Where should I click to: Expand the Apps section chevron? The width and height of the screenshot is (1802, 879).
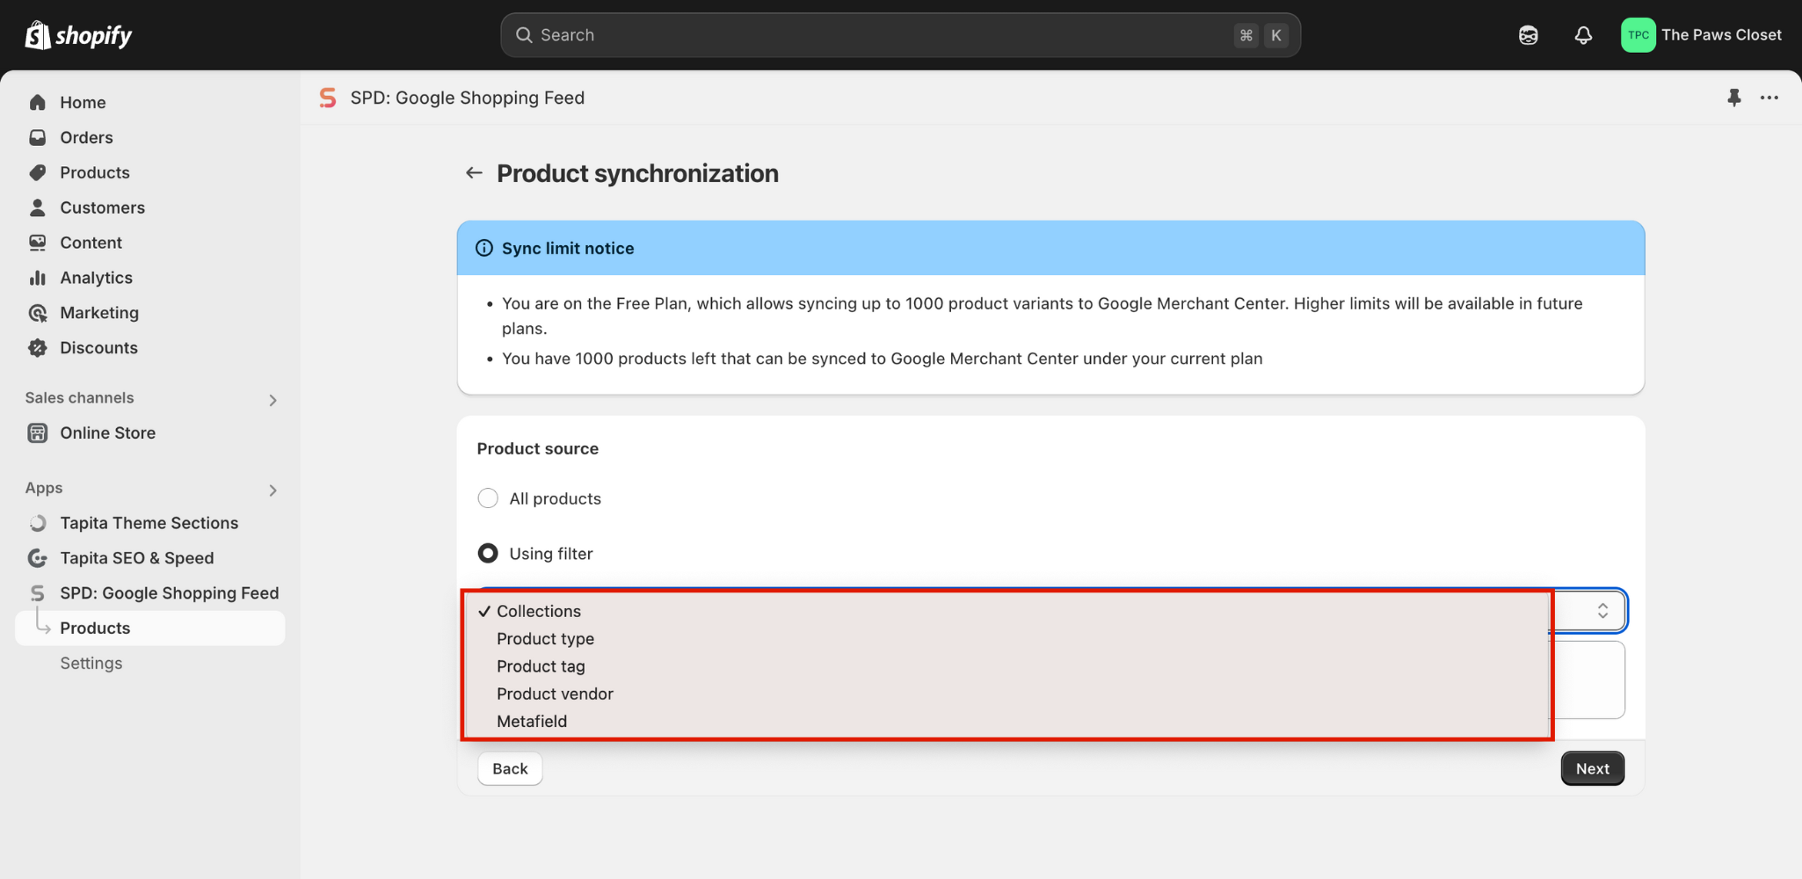(x=272, y=490)
